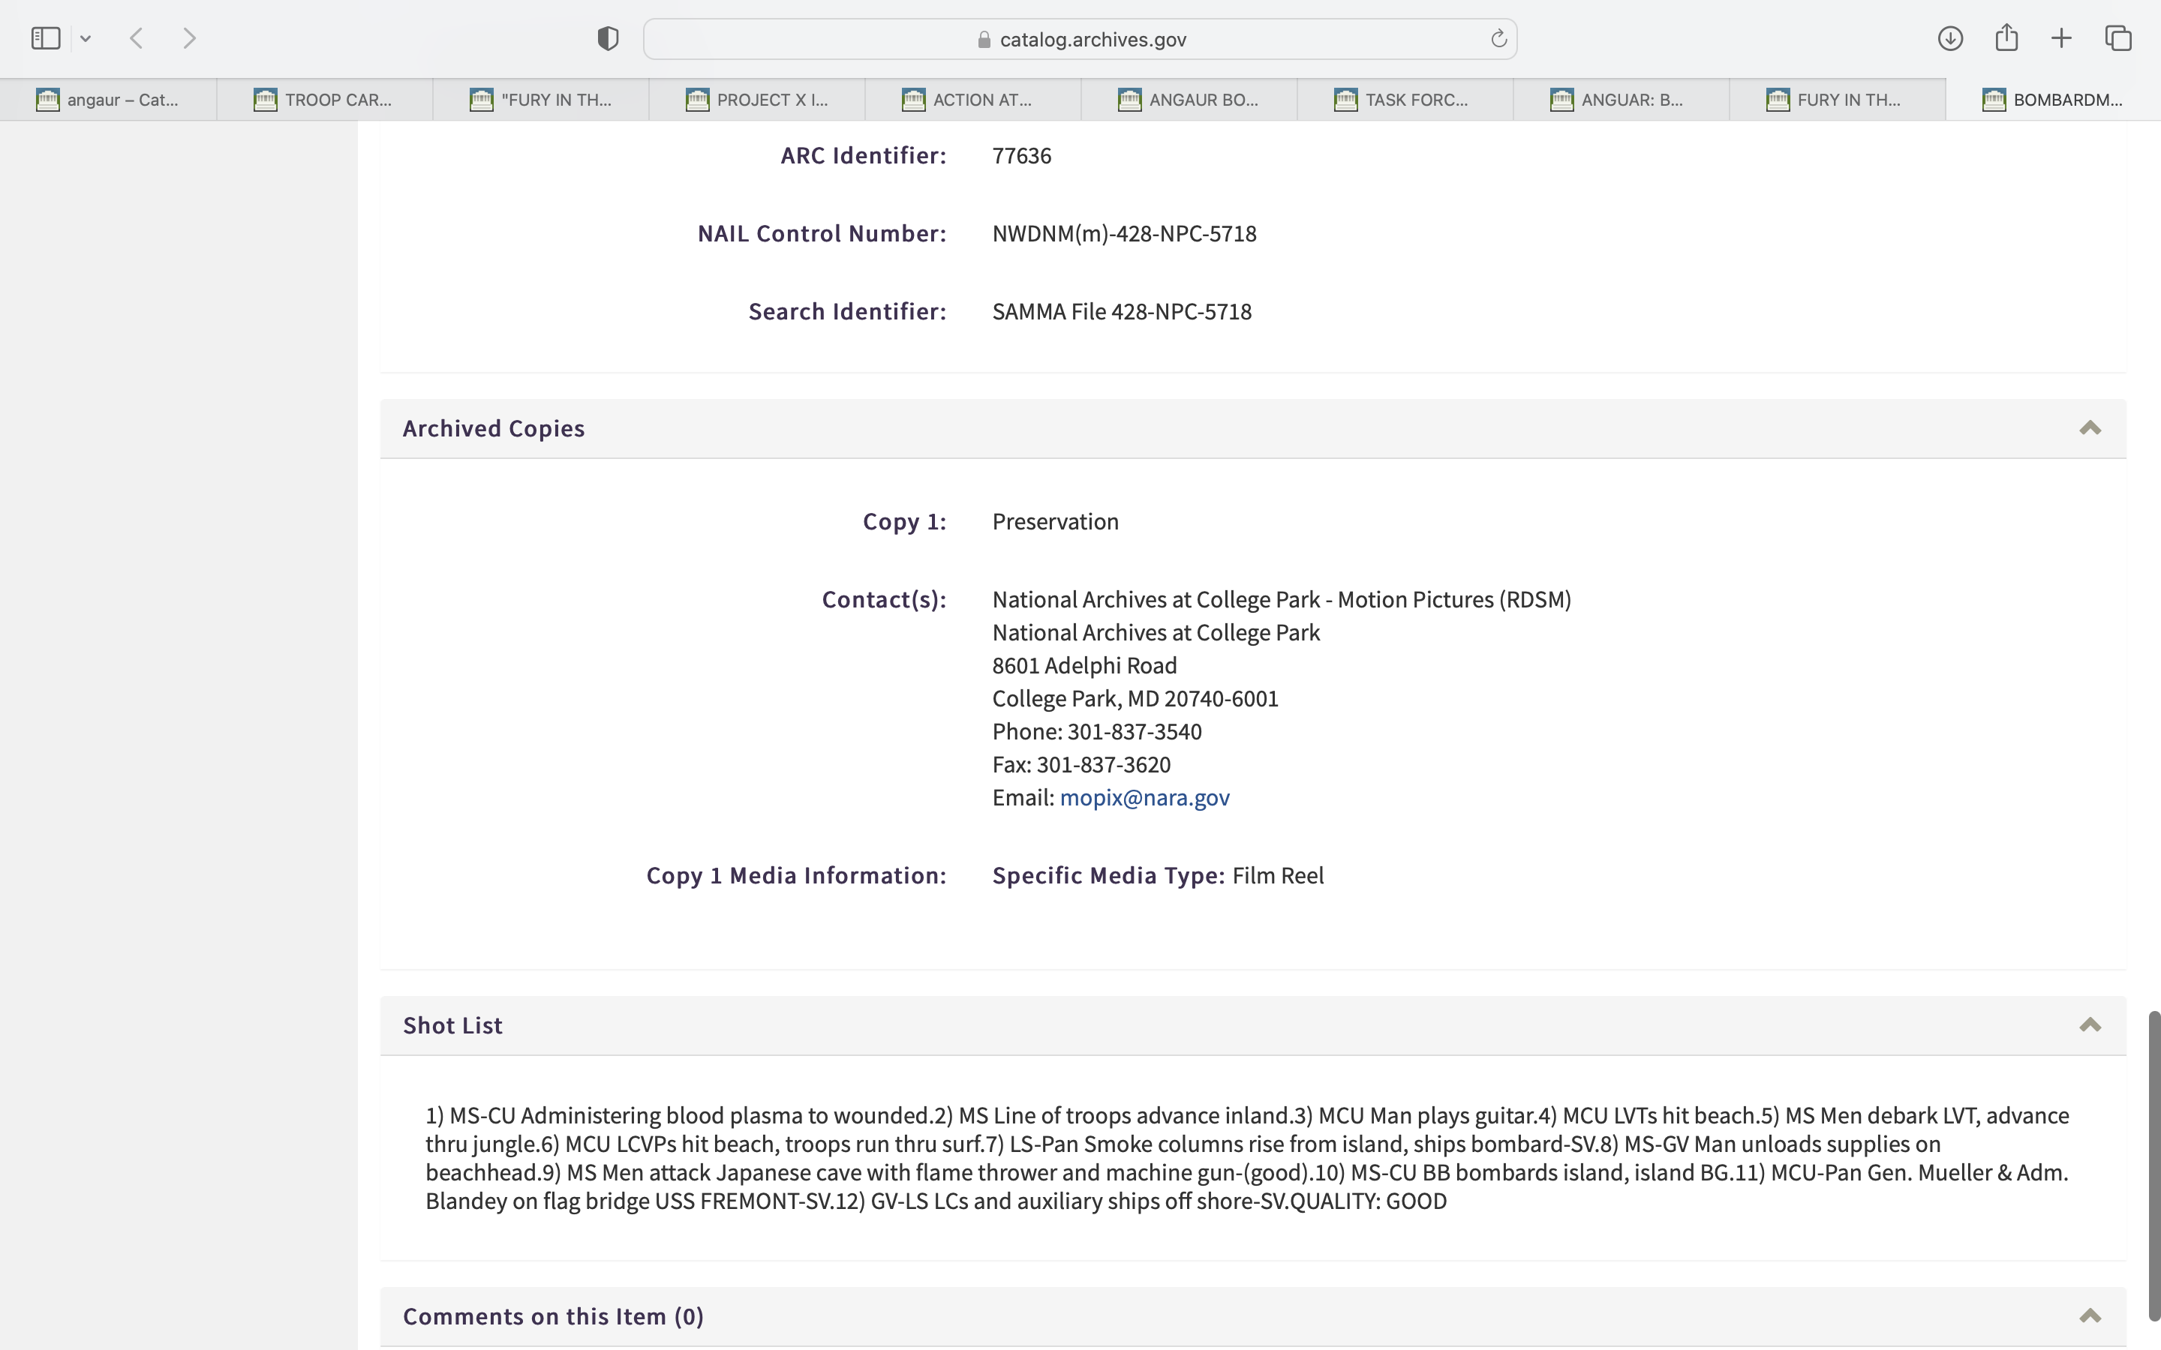Image resolution: width=2161 pixels, height=1350 pixels.
Task: Reload the page using the refresh icon
Action: pyautogui.click(x=1498, y=38)
